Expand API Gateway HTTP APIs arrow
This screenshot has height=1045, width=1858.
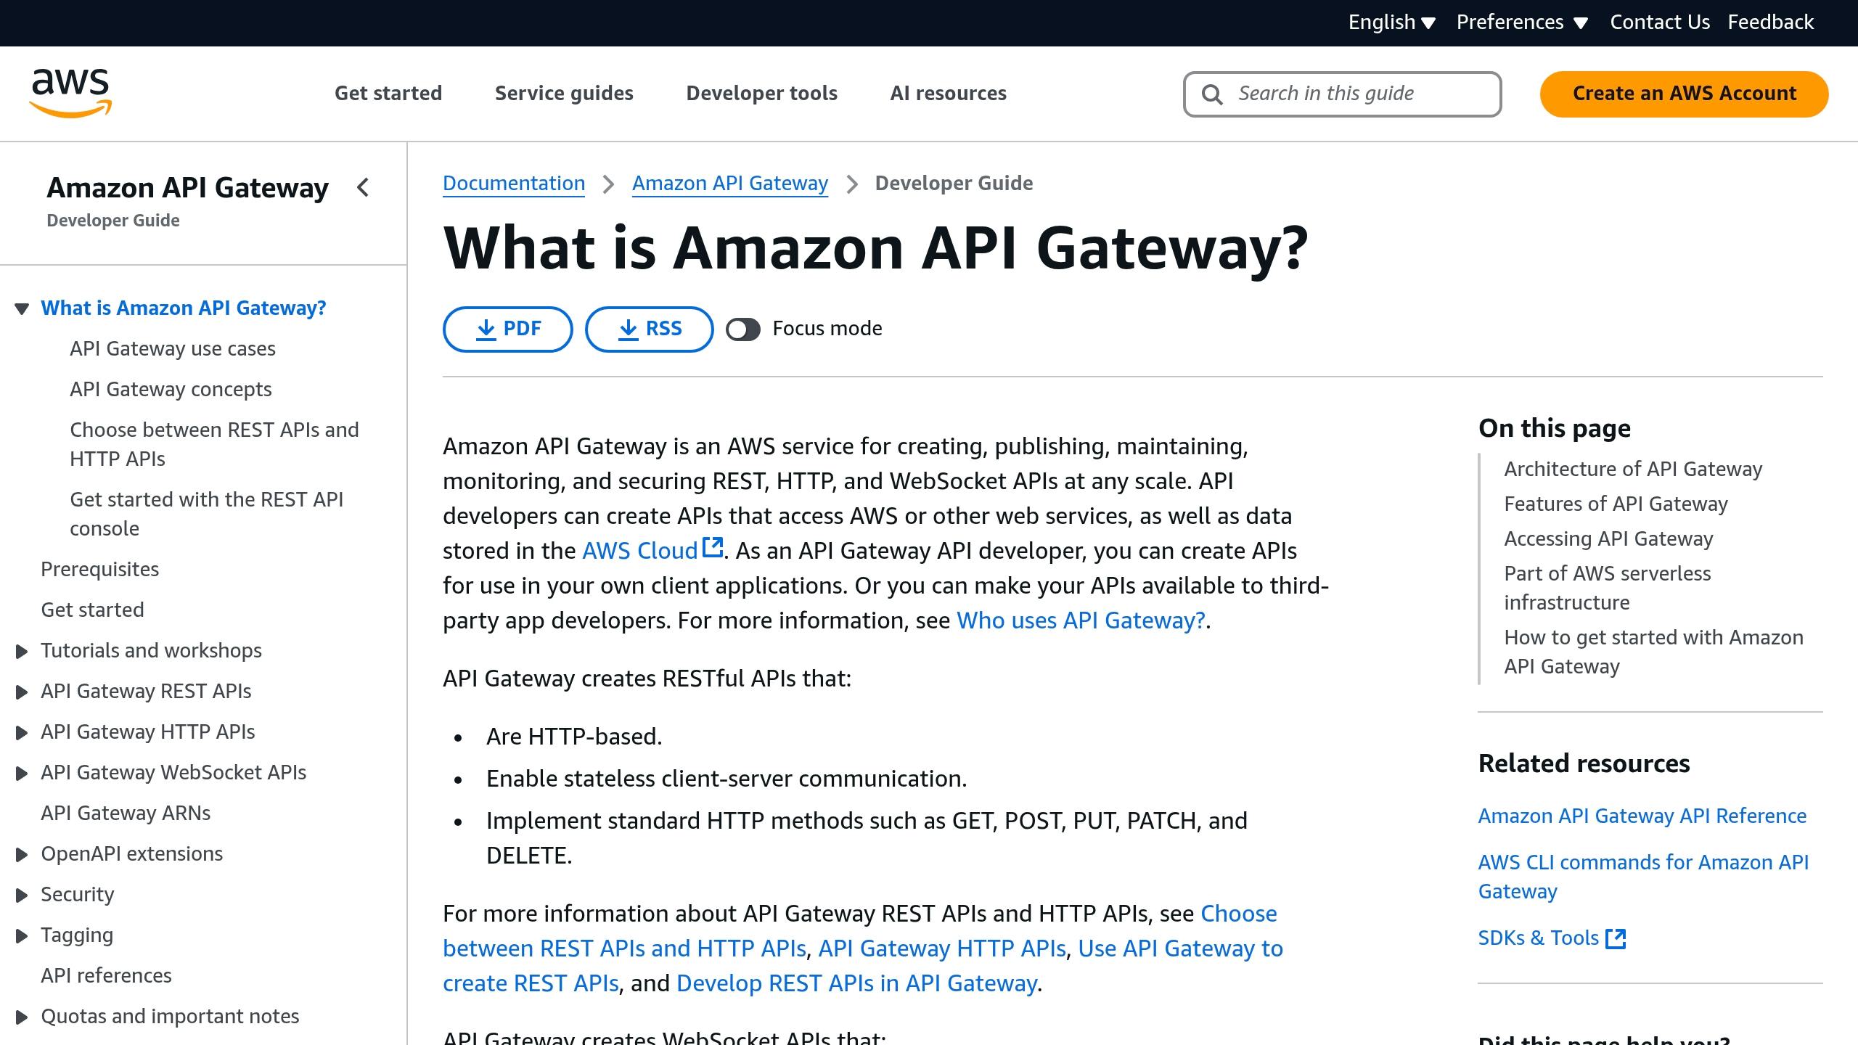[x=22, y=733]
